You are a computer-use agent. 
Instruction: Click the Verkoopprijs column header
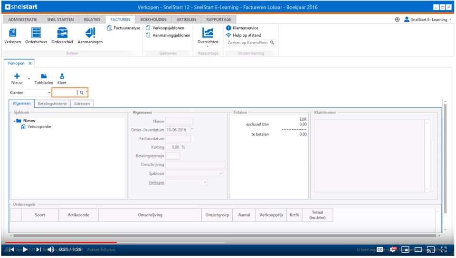coord(271,215)
